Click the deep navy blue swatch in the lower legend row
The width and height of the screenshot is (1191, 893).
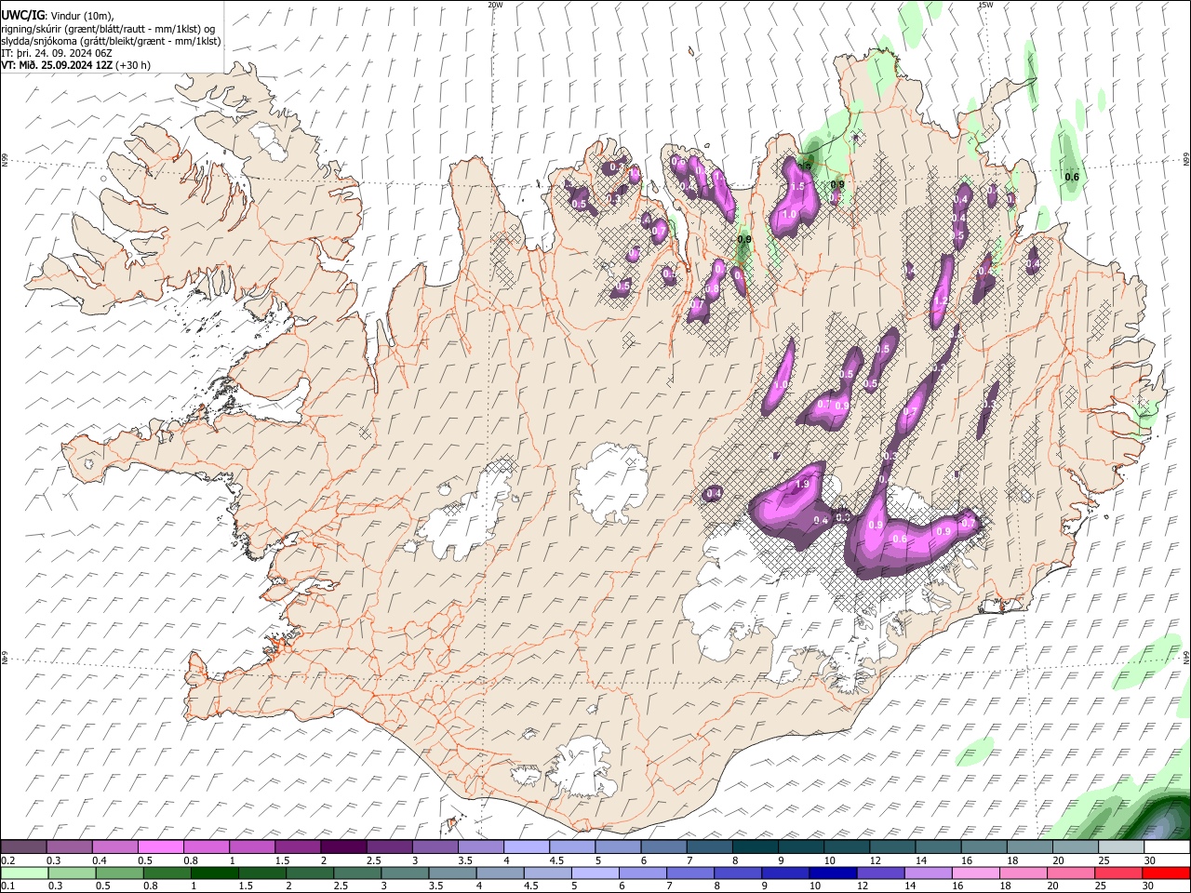coord(833,873)
